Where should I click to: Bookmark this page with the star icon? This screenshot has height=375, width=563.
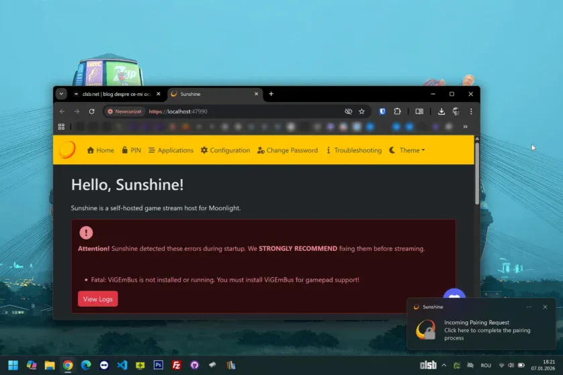coord(361,111)
